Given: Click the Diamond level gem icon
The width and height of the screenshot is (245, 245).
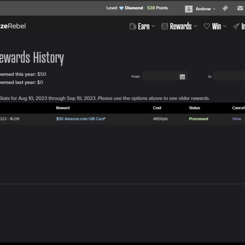Looking at the screenshot, I should click(121, 8).
